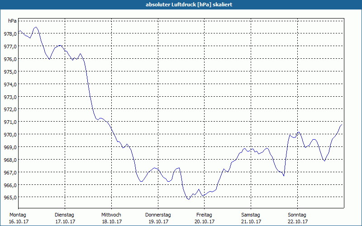This screenshot has height=226, width=362.
Task: Select the 'Freitag' day label
Action: (204, 215)
